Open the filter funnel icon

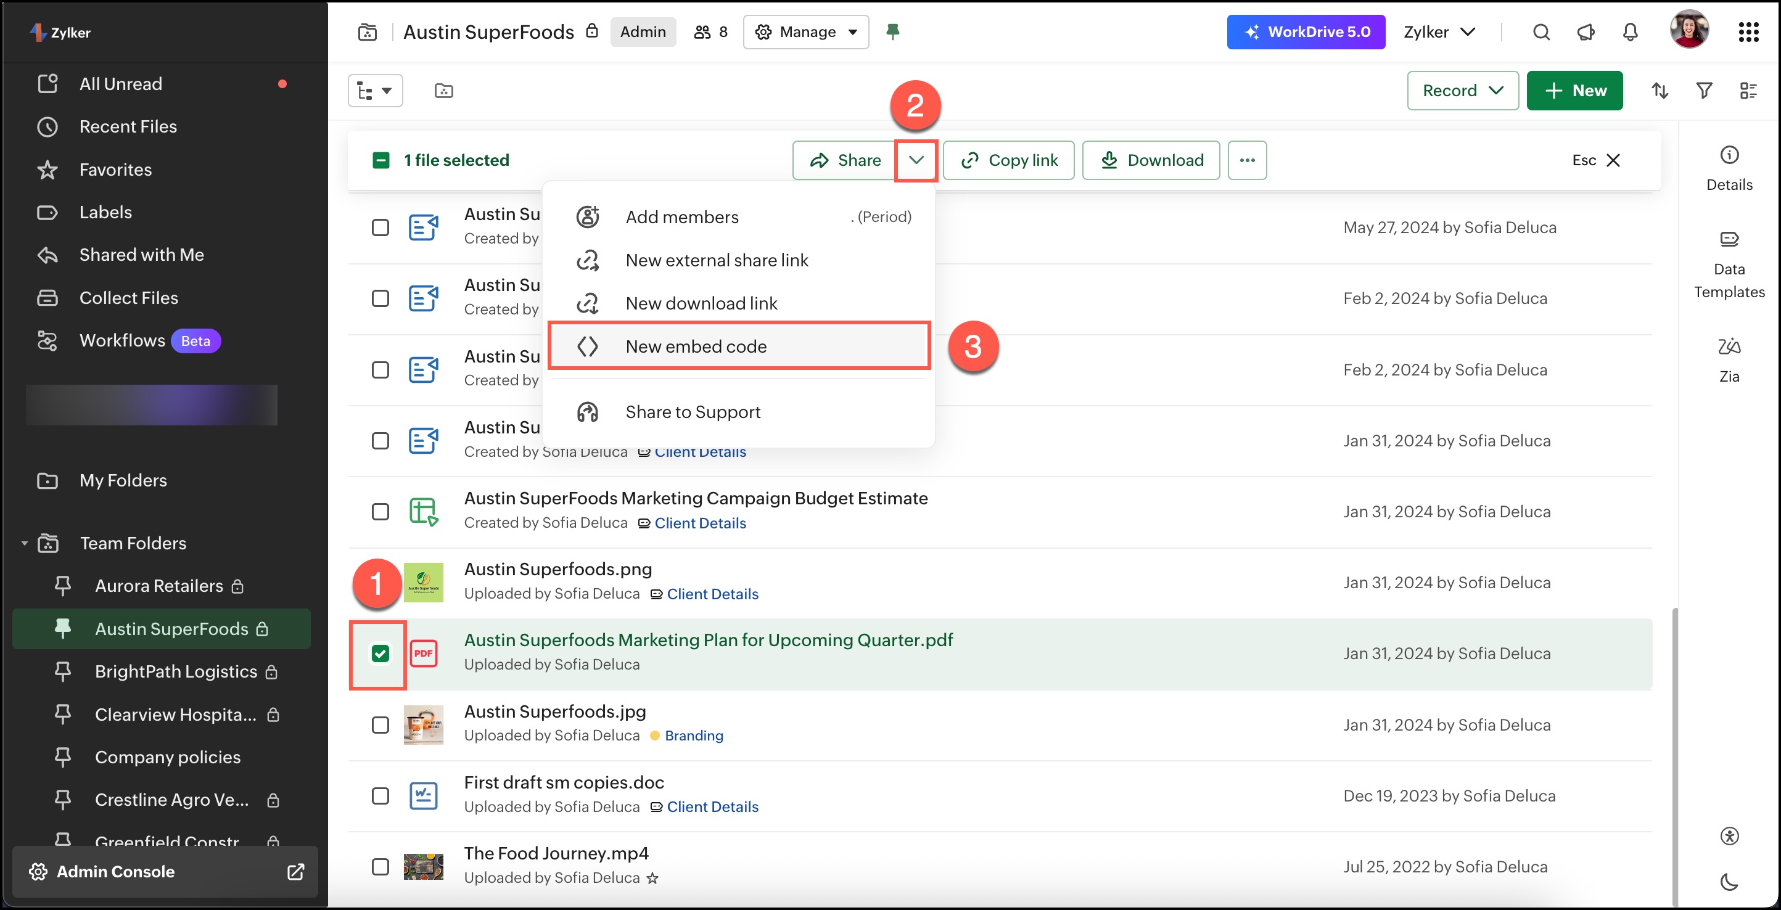(1705, 91)
